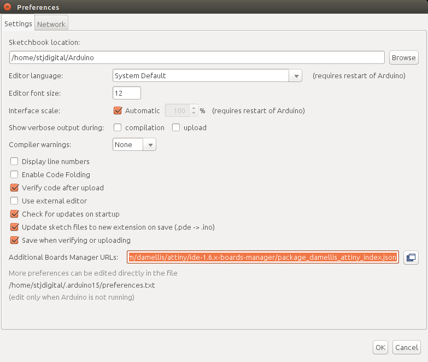Enable Display line numbers

pyautogui.click(x=14, y=161)
